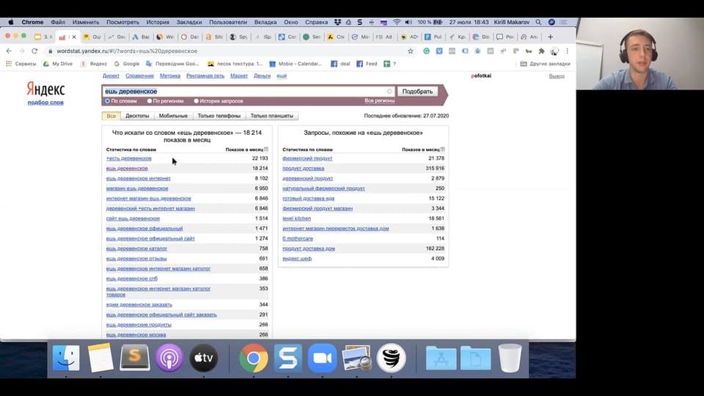
Task: Expand the ещё services link
Action: click(282, 76)
